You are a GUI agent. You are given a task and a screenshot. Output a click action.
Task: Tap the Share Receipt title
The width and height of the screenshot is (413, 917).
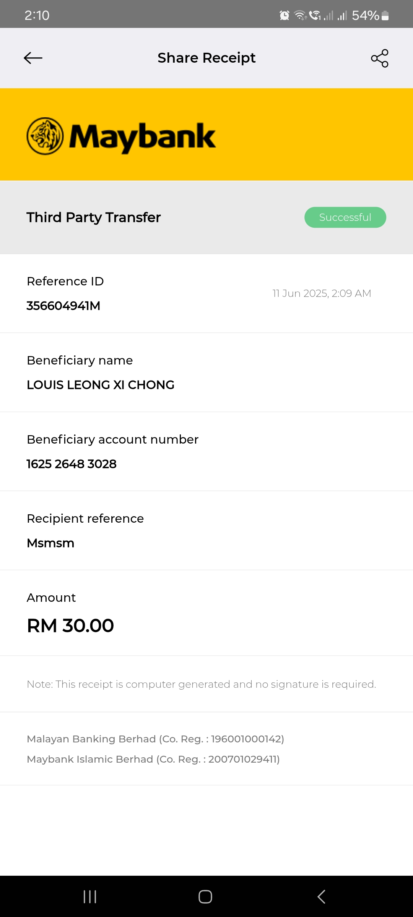pyautogui.click(x=206, y=58)
